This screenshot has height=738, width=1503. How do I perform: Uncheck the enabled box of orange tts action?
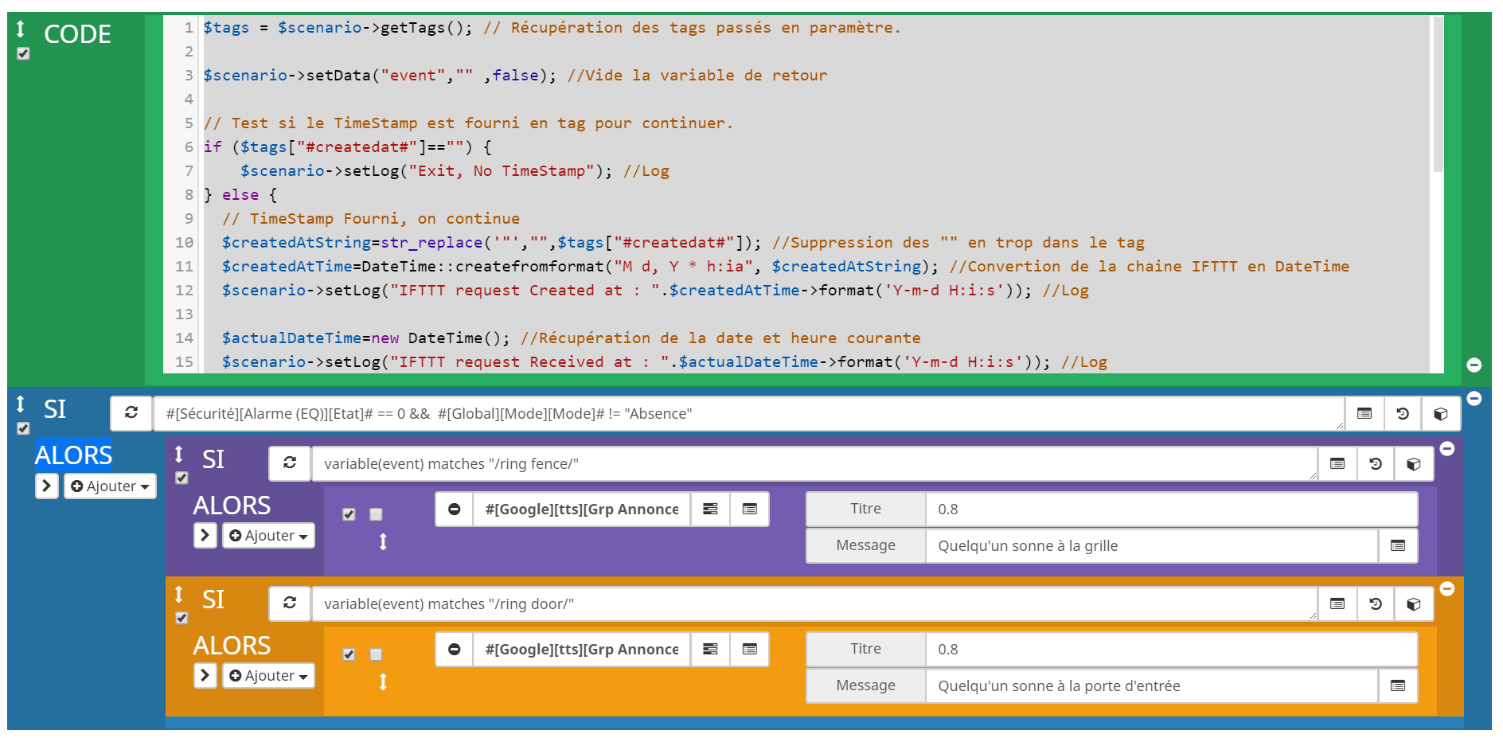coord(349,654)
